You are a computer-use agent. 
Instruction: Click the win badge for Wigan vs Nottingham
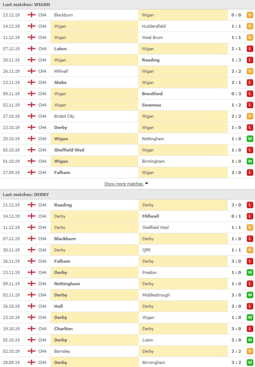(250, 139)
